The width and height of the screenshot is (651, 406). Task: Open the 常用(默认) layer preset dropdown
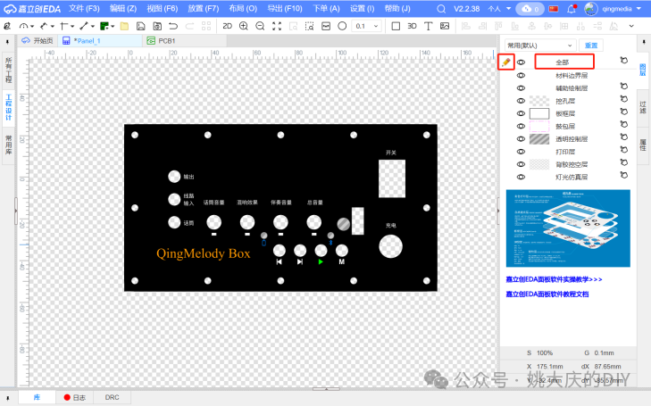(539, 45)
